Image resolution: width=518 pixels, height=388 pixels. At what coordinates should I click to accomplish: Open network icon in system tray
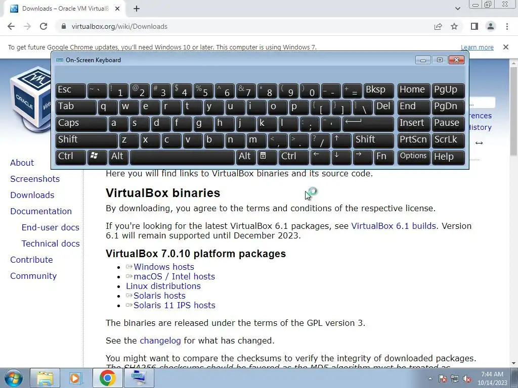tap(455, 379)
